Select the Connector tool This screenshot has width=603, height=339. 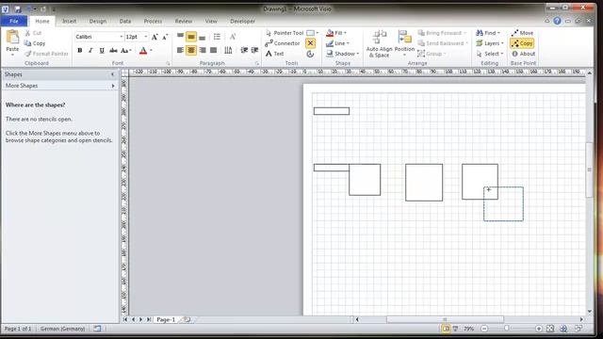(x=283, y=43)
